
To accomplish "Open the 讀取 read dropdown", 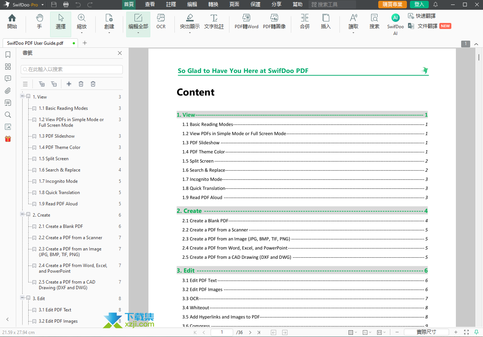I will [x=353, y=33].
